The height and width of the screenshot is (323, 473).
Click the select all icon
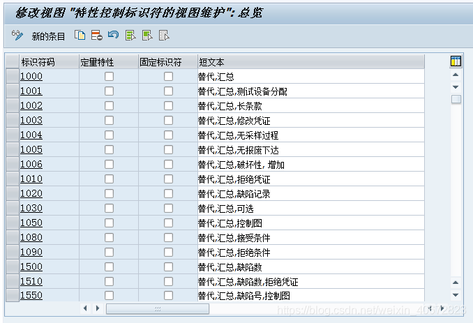click(x=130, y=36)
